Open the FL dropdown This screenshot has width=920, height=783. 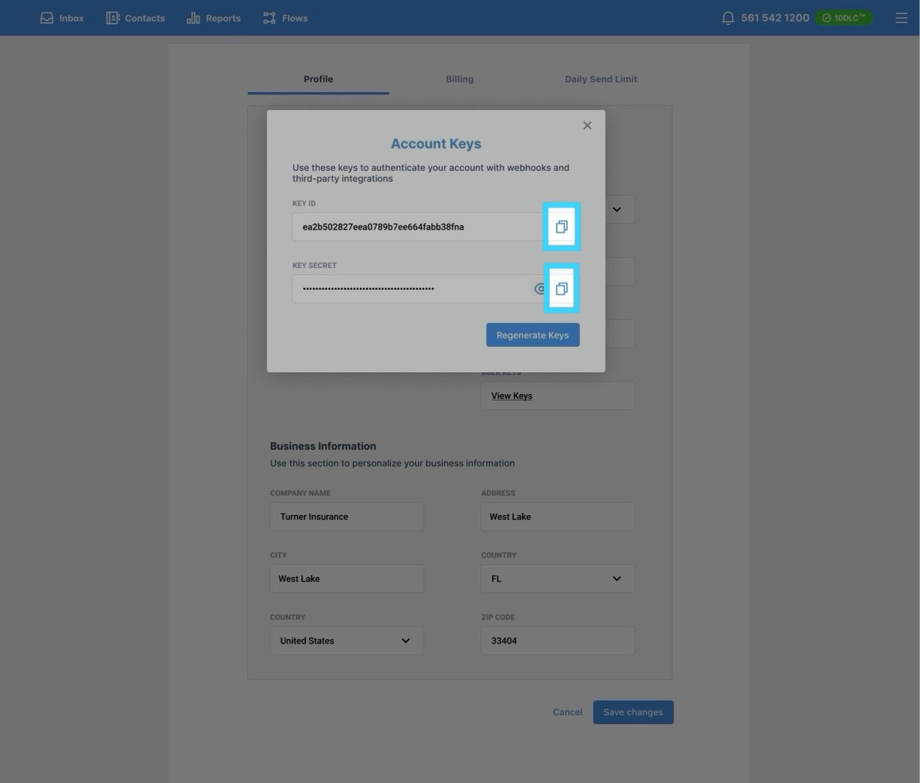click(x=558, y=578)
